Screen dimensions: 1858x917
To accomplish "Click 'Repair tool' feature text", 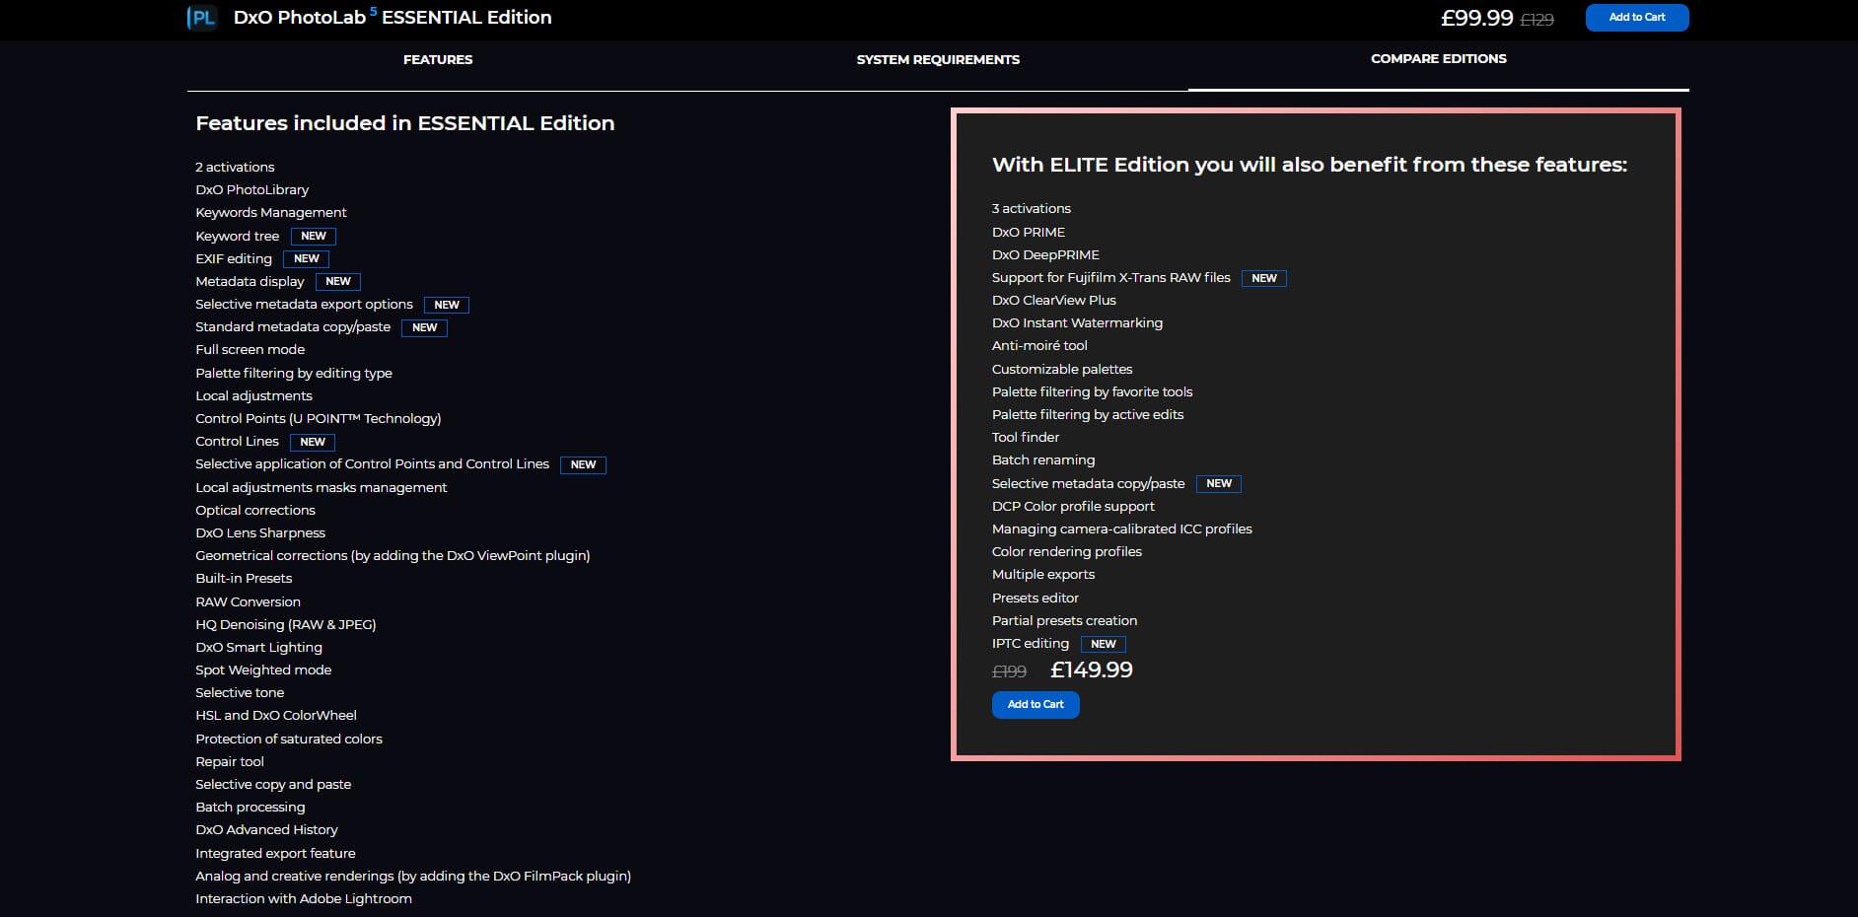I will tap(230, 762).
